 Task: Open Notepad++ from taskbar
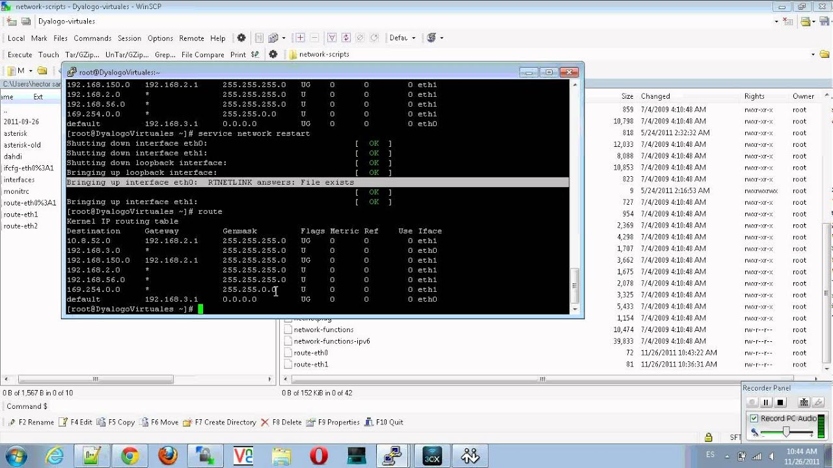click(x=92, y=456)
